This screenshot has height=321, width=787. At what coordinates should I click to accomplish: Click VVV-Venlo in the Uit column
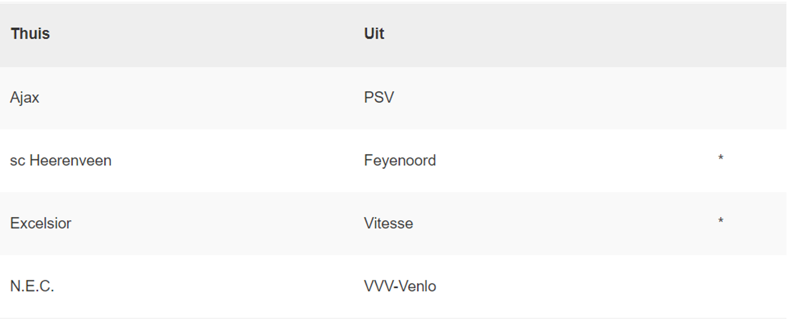point(400,286)
